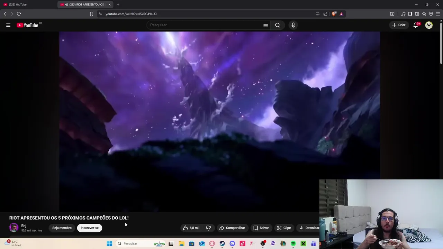
Task: Open the Brave Shields lion icon
Action: pyautogui.click(x=334, y=14)
